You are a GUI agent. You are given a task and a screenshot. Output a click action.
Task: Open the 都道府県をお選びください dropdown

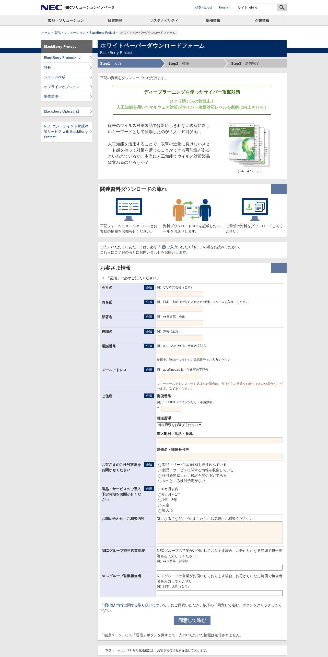pos(180,425)
